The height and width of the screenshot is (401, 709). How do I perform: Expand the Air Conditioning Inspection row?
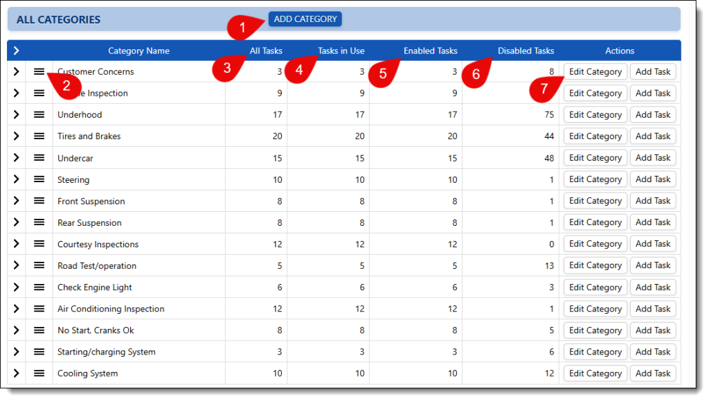[17, 309]
